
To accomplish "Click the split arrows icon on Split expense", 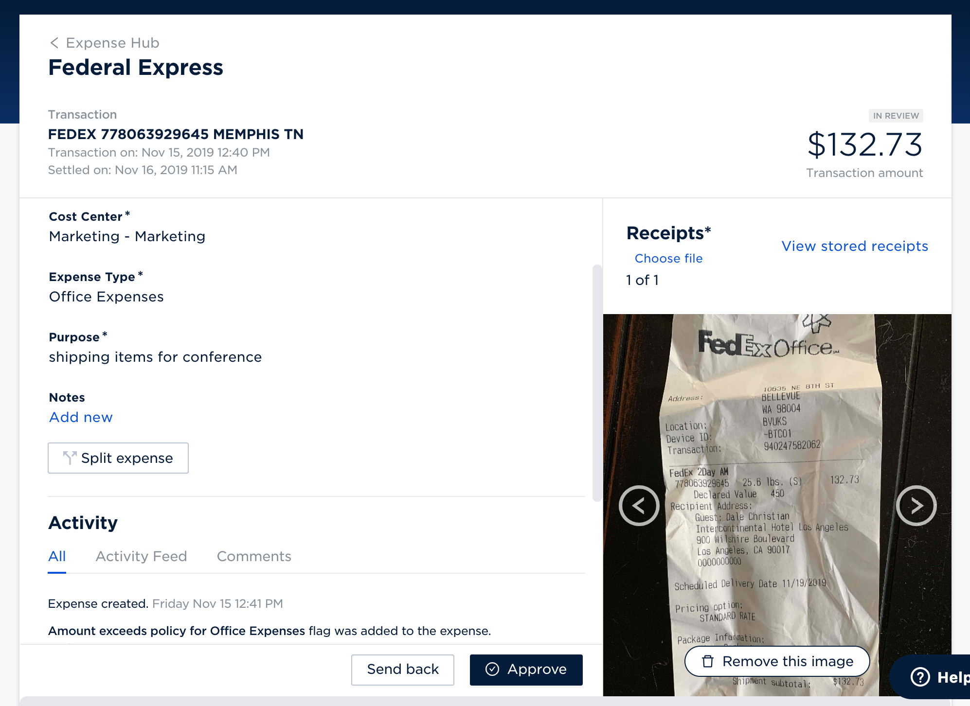I will pyautogui.click(x=70, y=458).
